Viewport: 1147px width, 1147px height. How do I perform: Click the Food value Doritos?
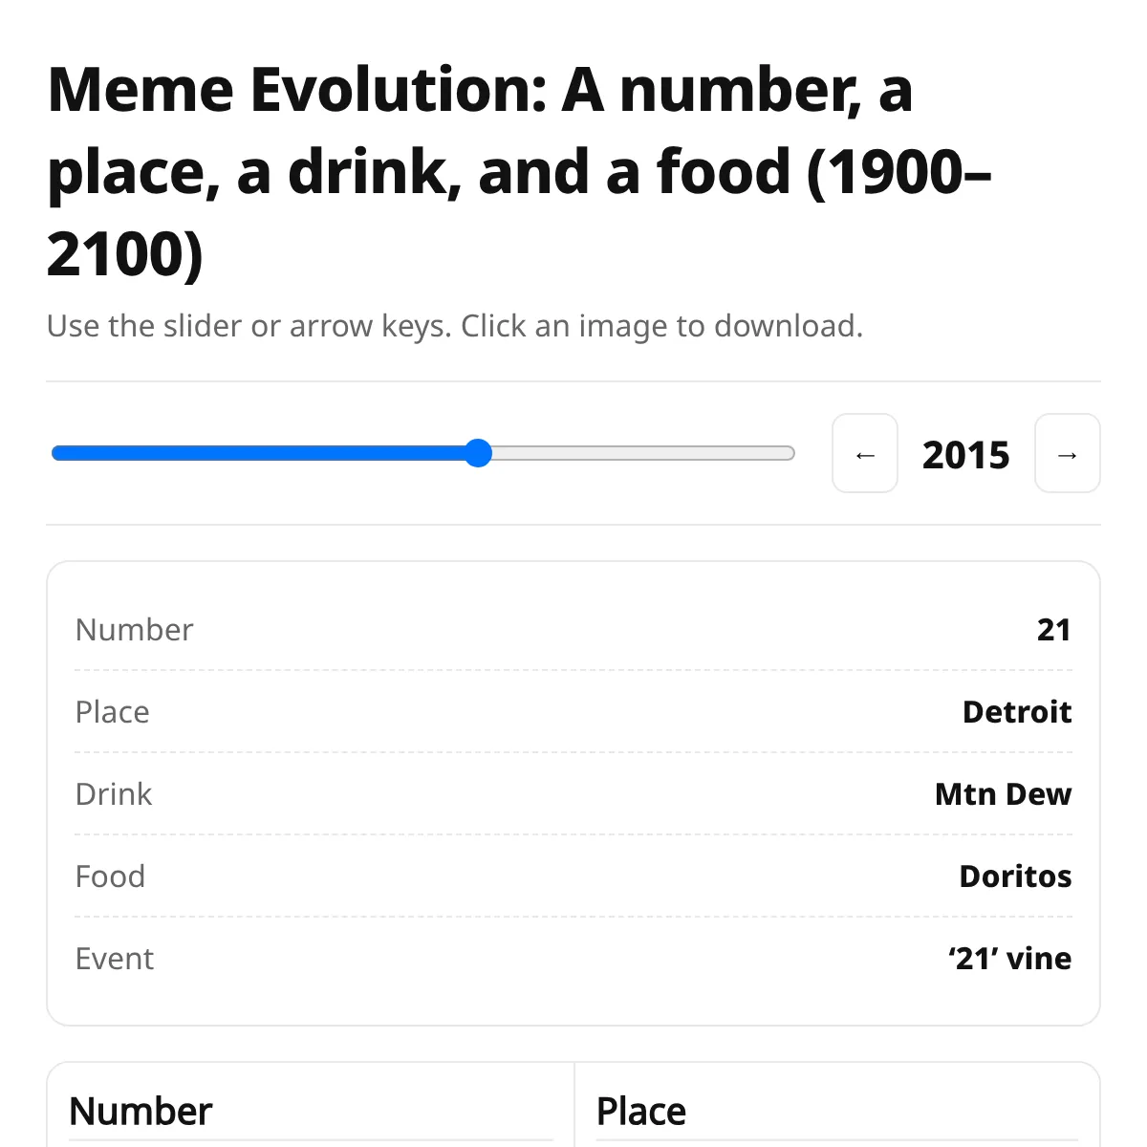coord(1014,876)
